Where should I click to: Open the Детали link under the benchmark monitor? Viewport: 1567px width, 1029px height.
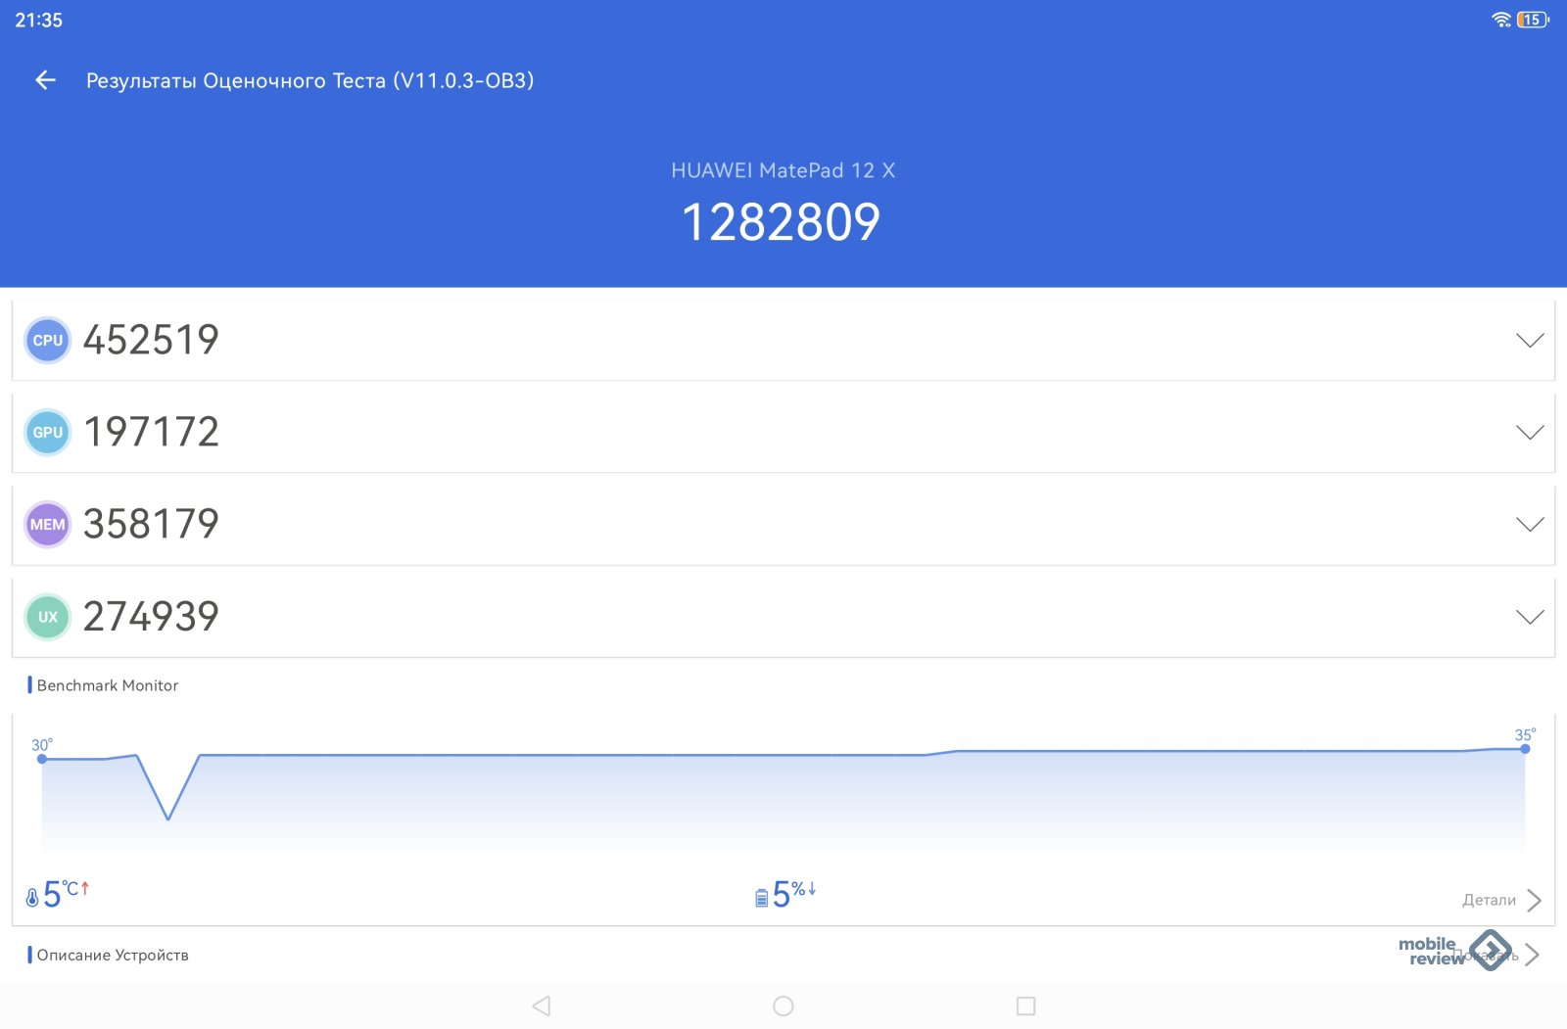1500,900
